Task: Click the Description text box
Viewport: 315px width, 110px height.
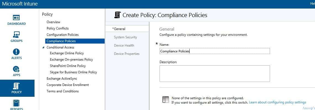Action: (215, 73)
